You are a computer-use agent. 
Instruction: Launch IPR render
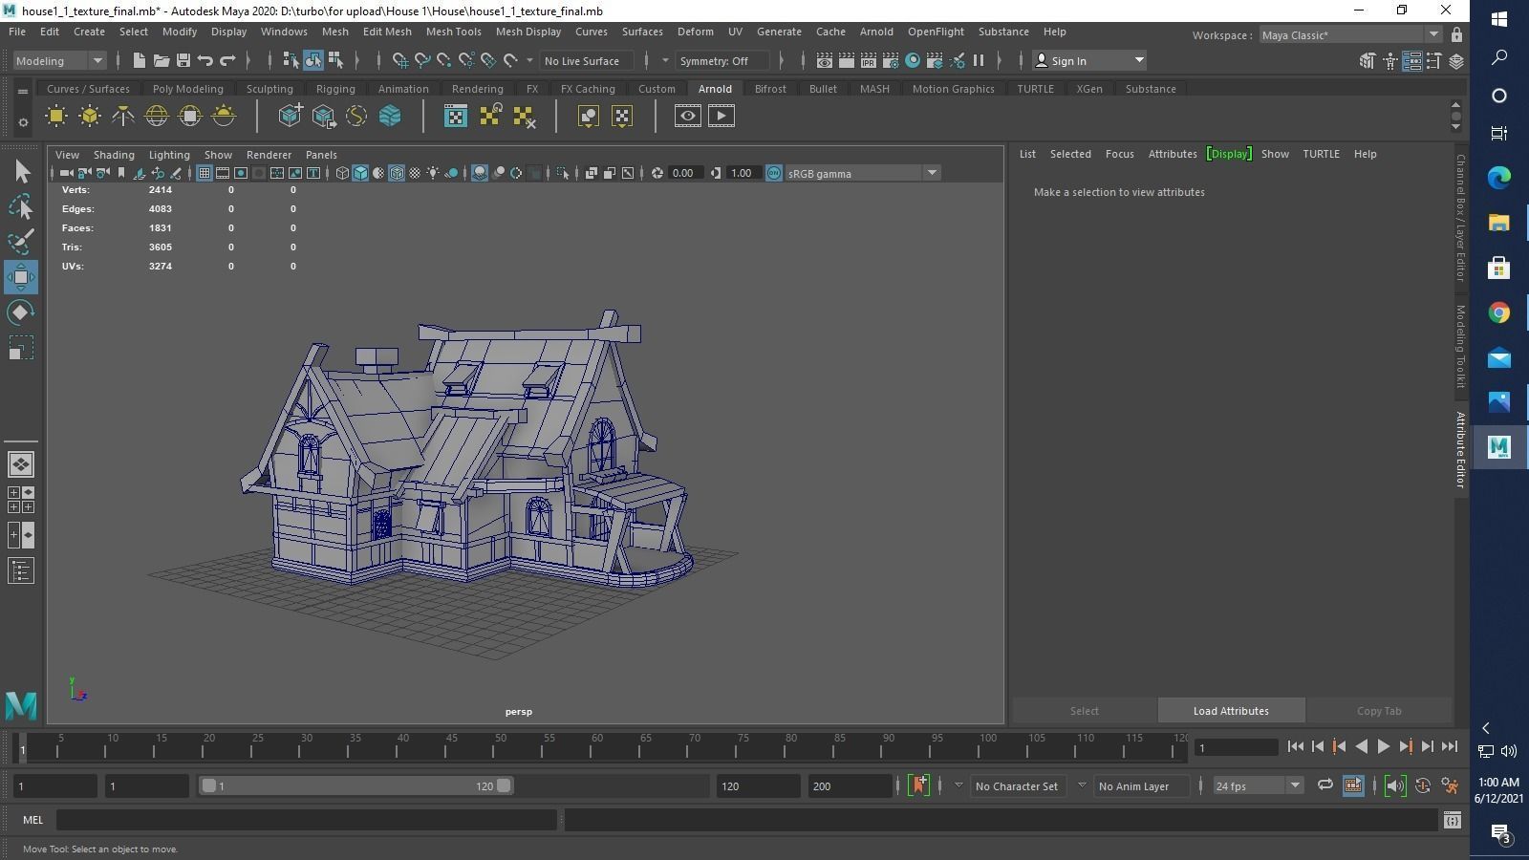point(869,60)
